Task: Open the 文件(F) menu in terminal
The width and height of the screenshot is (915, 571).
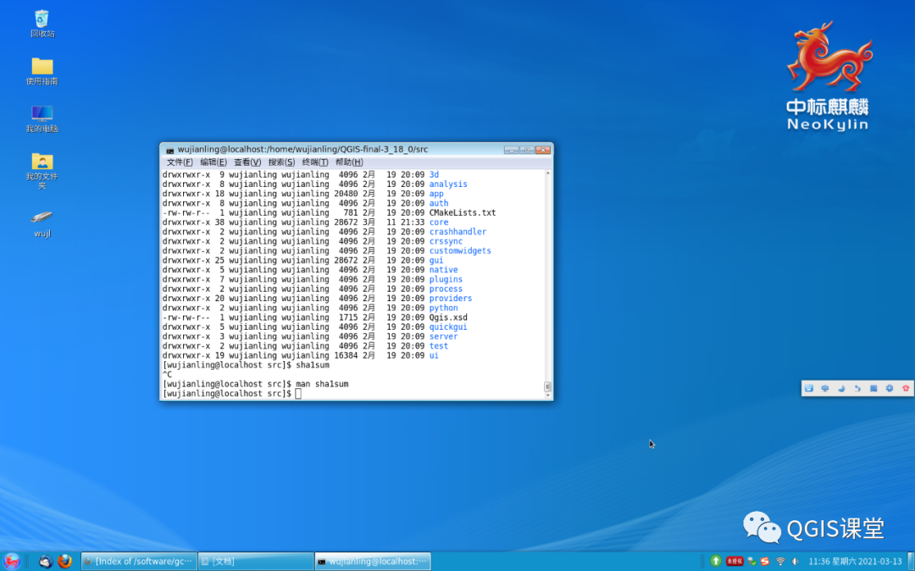Action: click(179, 162)
